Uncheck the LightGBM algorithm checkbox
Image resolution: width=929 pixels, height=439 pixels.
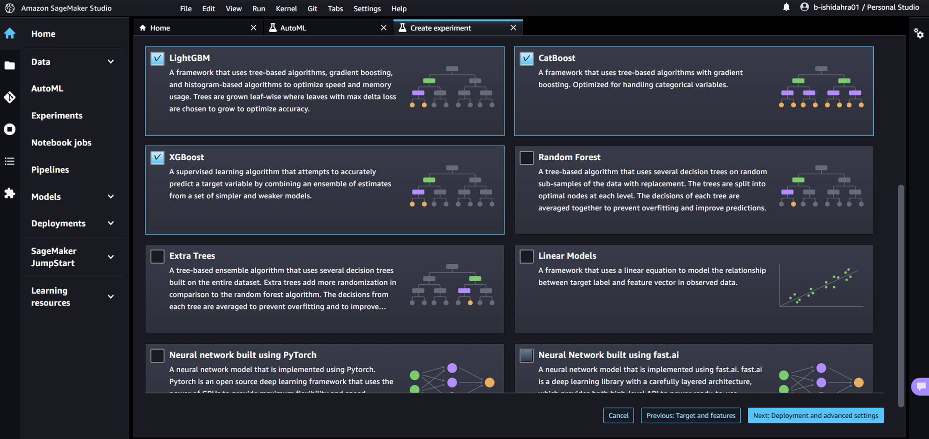click(157, 59)
